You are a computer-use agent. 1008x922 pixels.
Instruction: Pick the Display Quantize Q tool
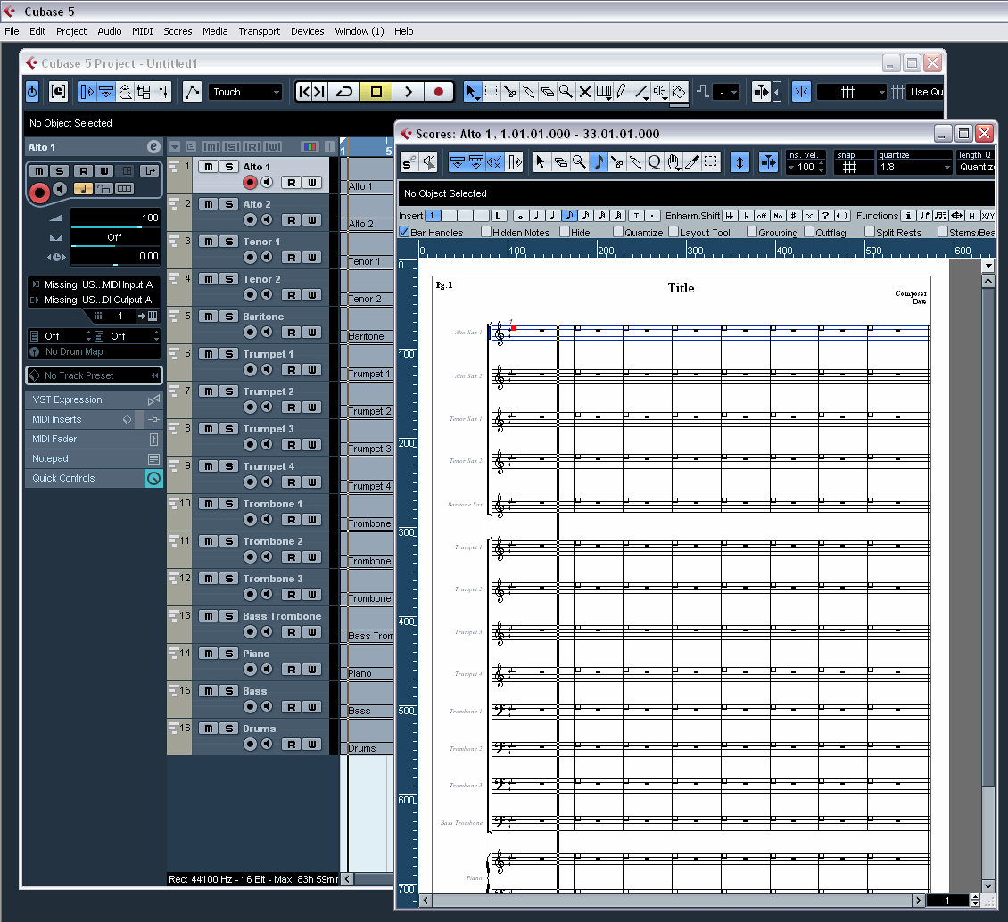click(x=655, y=162)
